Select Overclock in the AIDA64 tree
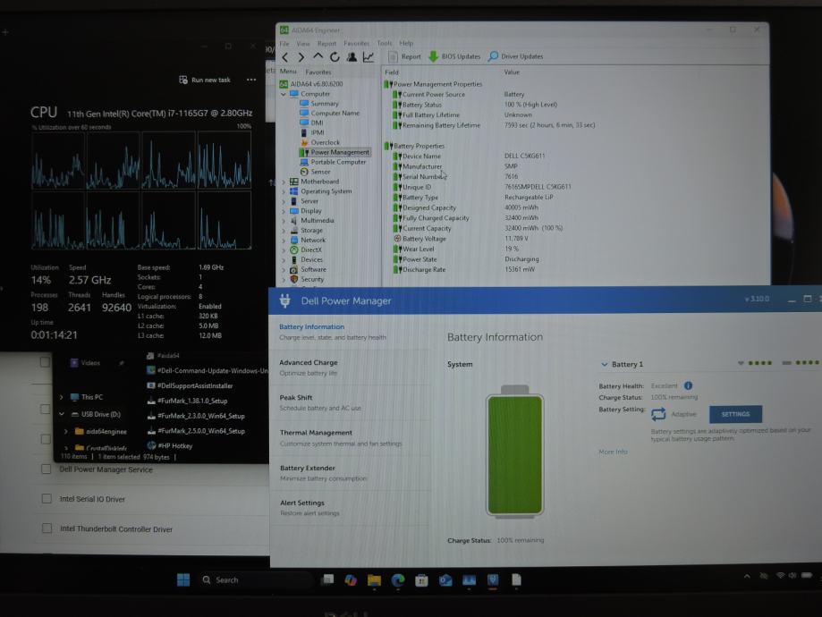The width and height of the screenshot is (822, 617). [320, 142]
